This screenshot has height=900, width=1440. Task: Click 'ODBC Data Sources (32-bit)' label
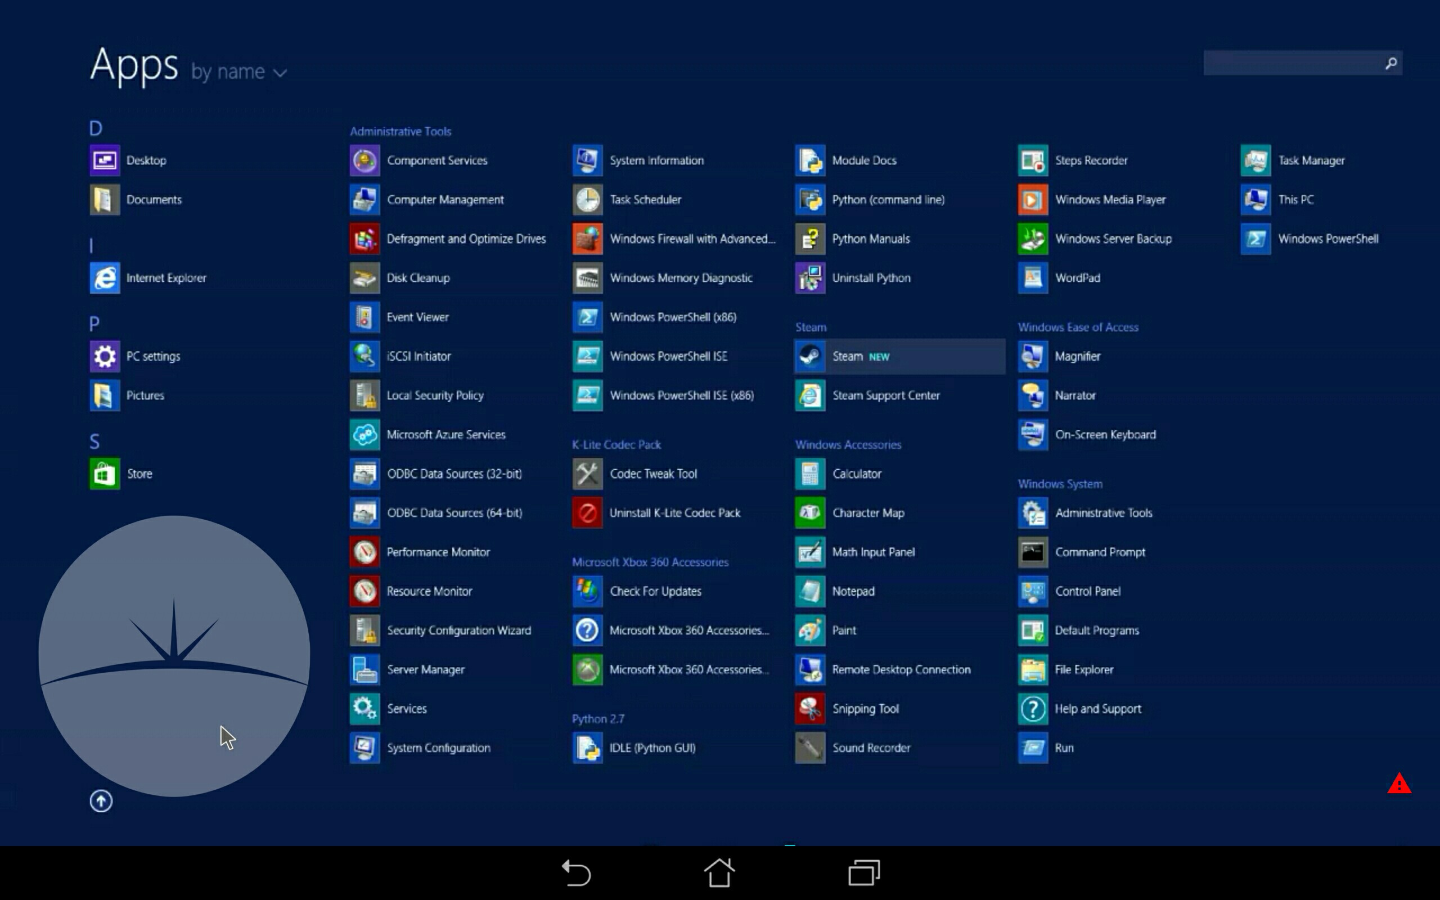[454, 474]
